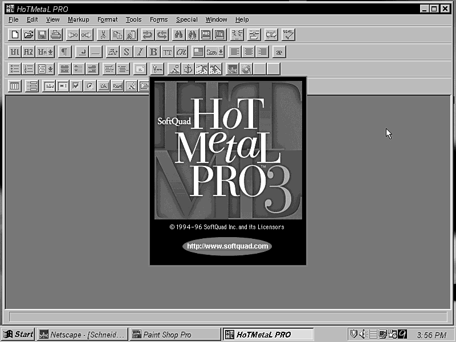456x342 pixels.
Task: Add a form radio button icon
Action: [90, 87]
